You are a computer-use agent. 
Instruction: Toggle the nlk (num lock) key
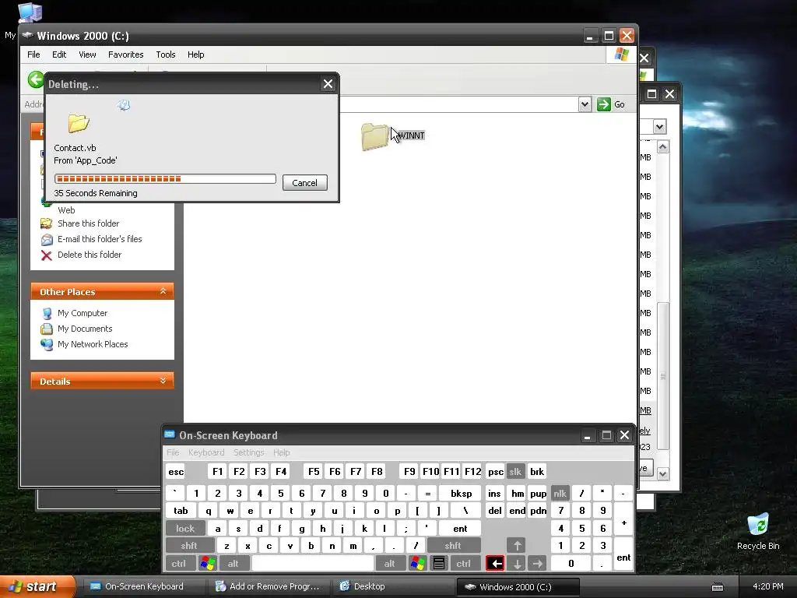pyautogui.click(x=560, y=493)
